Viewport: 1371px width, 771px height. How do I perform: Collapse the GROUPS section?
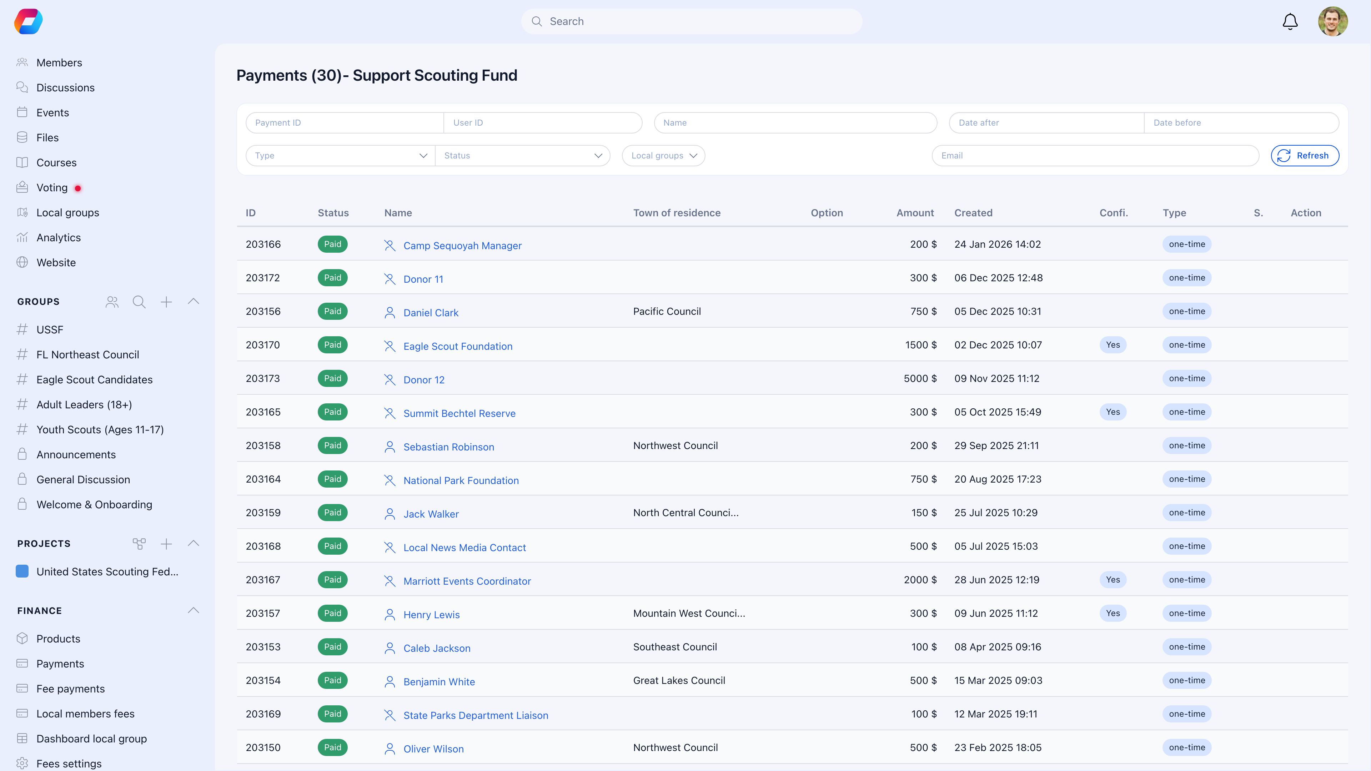pyautogui.click(x=193, y=301)
